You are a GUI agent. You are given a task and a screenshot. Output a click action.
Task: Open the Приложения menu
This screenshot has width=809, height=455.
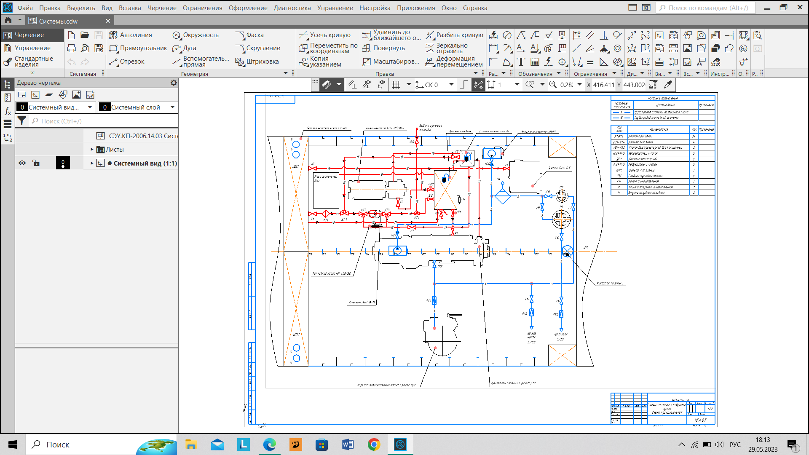pos(416,8)
